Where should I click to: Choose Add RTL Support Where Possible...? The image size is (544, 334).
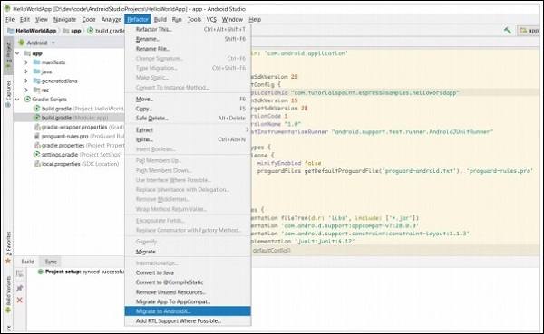tap(188, 320)
